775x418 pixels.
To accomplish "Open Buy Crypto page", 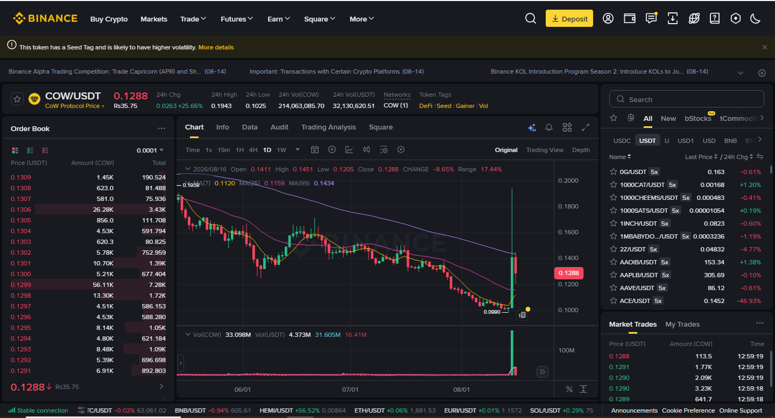I will pos(109,19).
